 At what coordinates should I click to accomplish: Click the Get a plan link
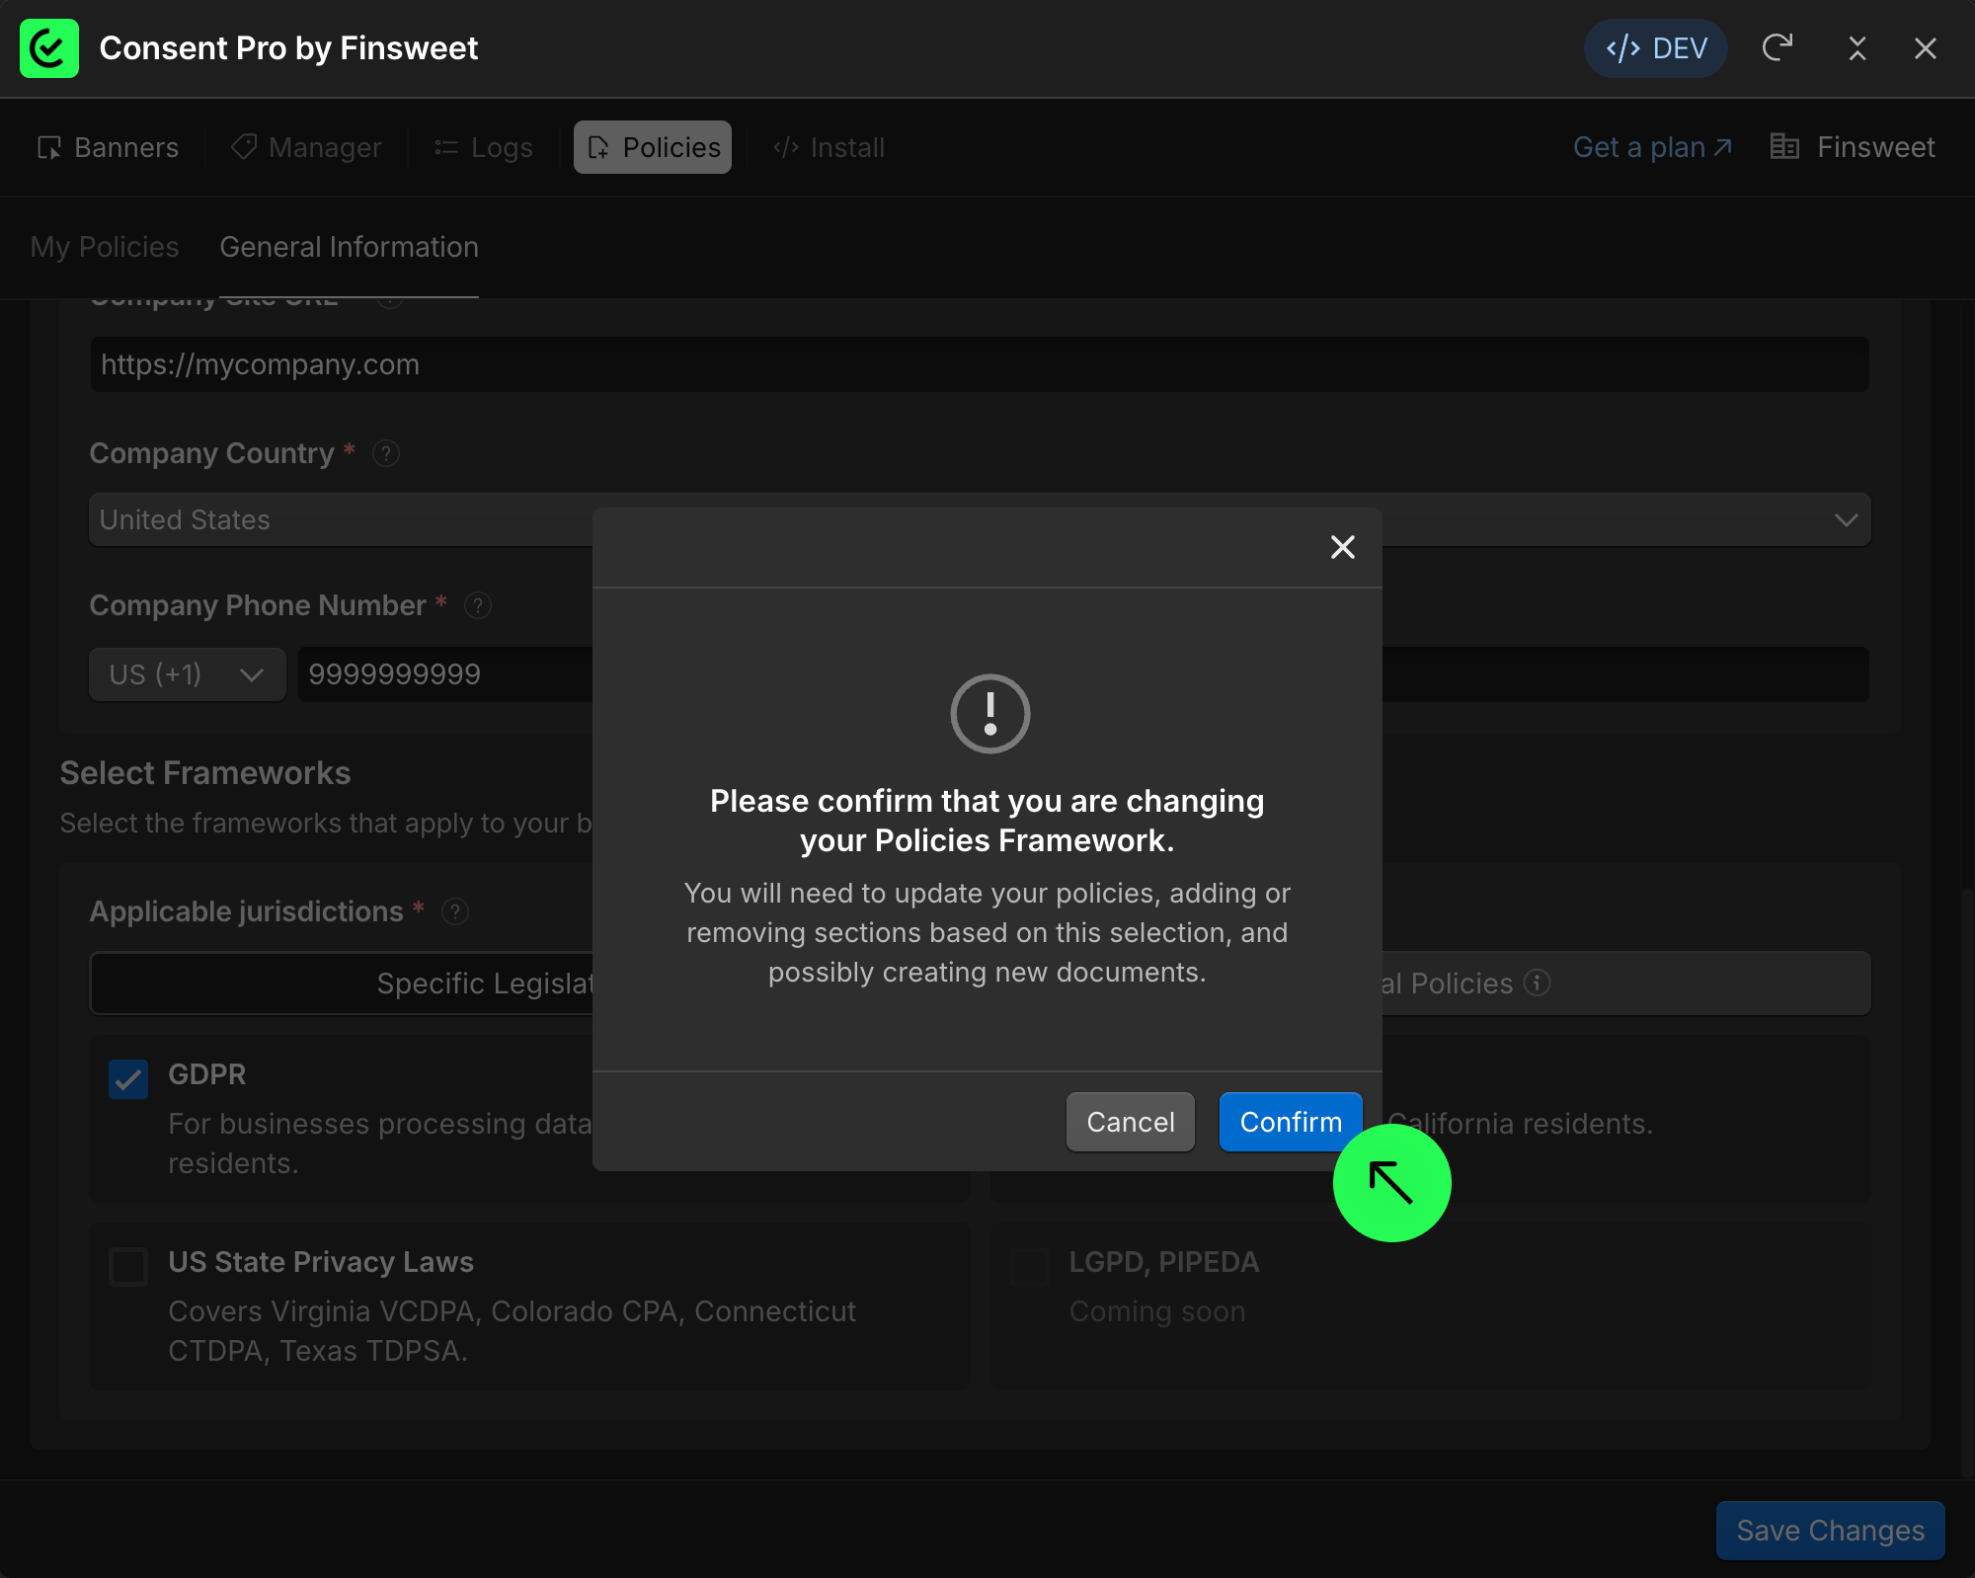pyautogui.click(x=1652, y=147)
